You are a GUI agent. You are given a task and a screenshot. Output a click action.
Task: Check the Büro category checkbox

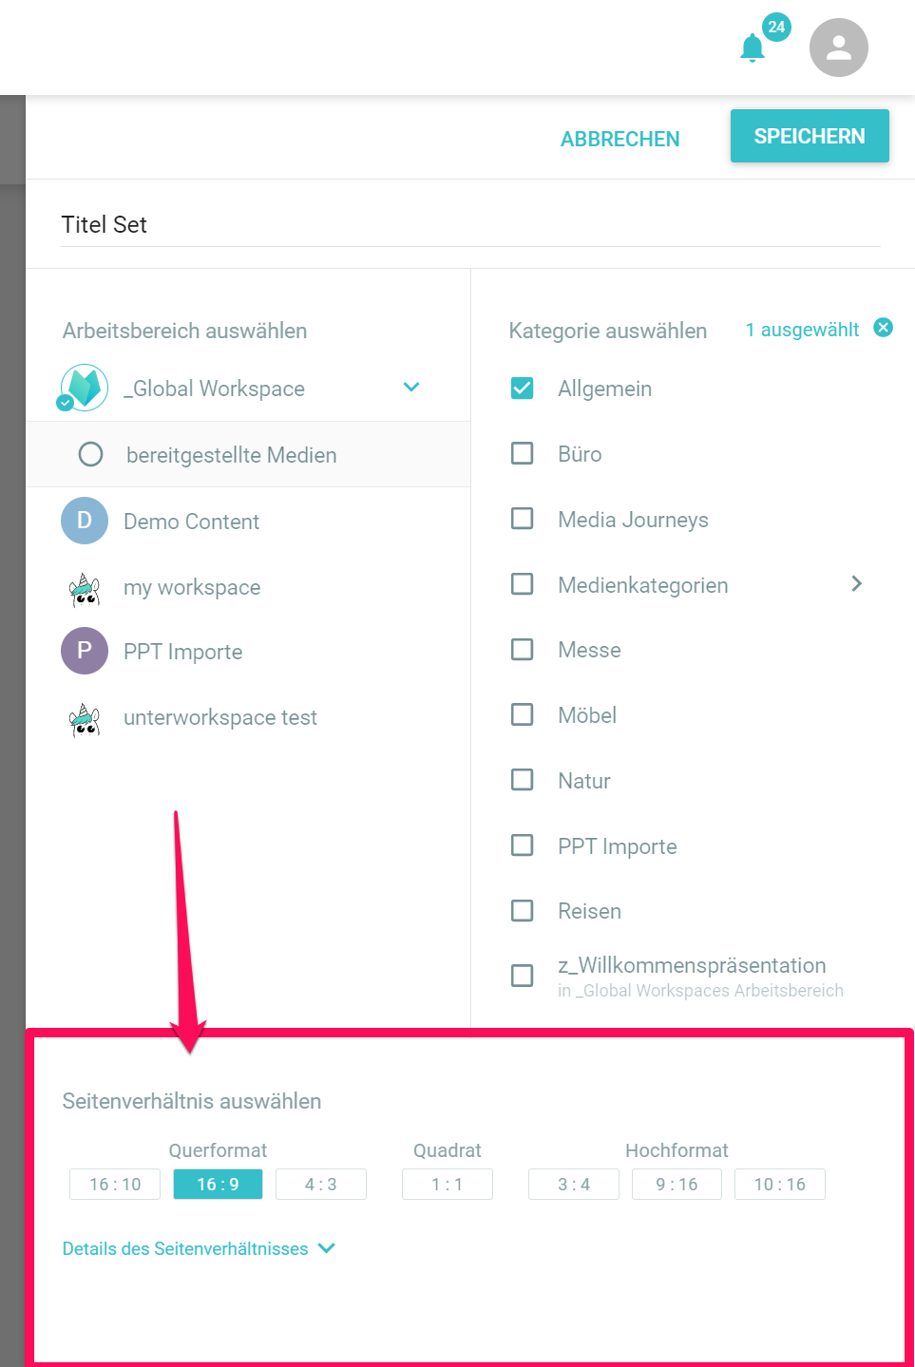(x=522, y=453)
